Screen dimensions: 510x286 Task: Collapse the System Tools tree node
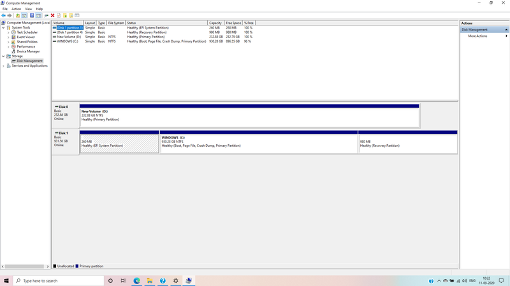pyautogui.click(x=4, y=27)
